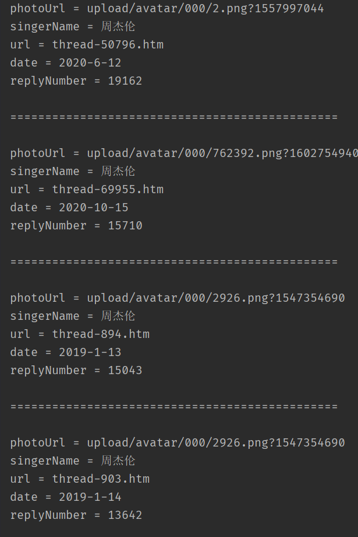
Task: Click singerName line above thread-50796.htm url
Action: coord(73,26)
